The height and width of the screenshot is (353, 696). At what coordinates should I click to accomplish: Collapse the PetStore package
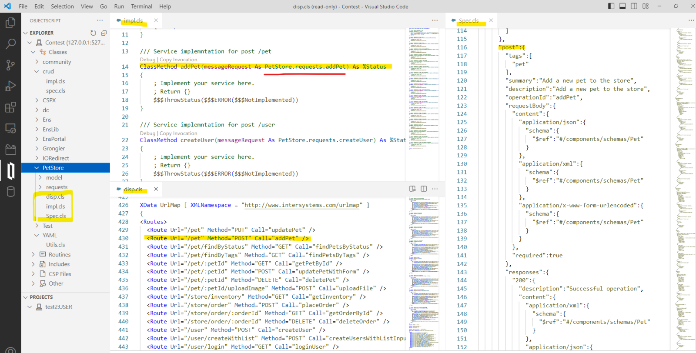click(x=53, y=168)
